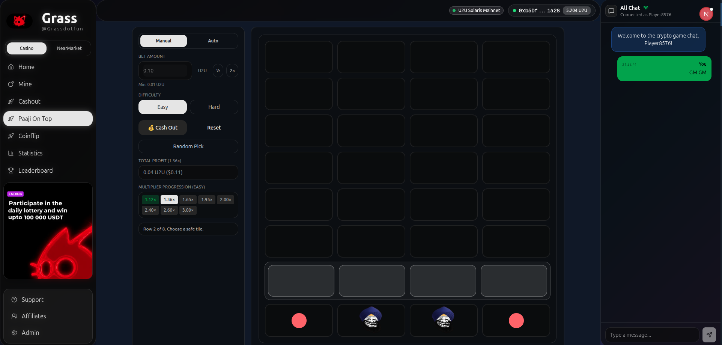Switch to the NearMarket tab
Image resolution: width=722 pixels, height=345 pixels.
pyautogui.click(x=69, y=48)
